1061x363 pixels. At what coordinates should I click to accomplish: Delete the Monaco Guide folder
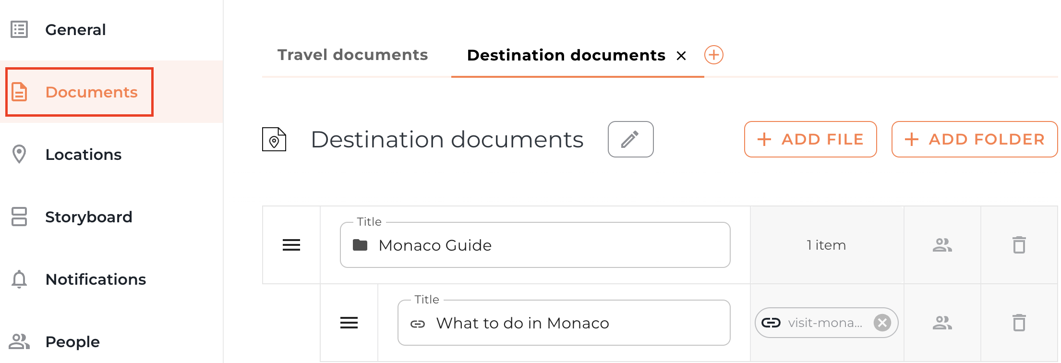[x=1019, y=245]
